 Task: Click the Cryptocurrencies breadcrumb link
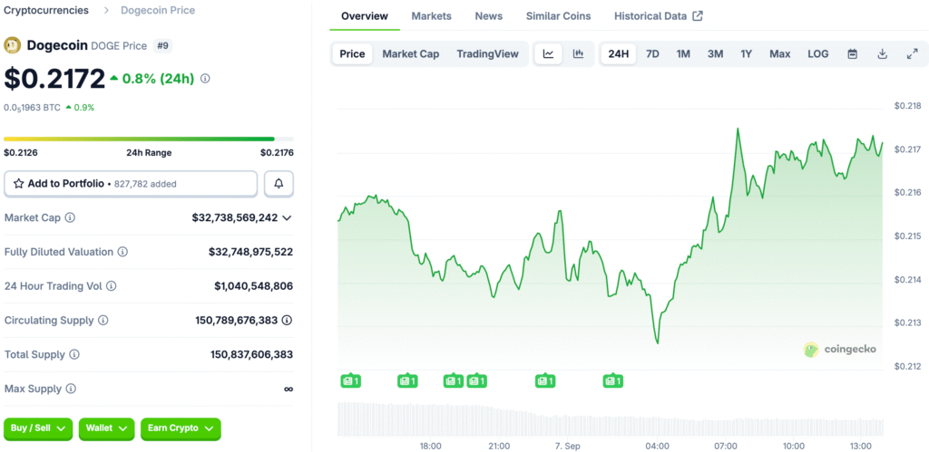coord(46,10)
